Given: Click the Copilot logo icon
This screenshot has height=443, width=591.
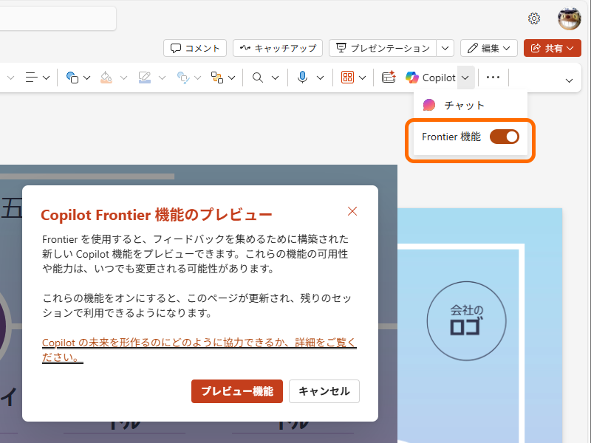Looking at the screenshot, I should [413, 78].
